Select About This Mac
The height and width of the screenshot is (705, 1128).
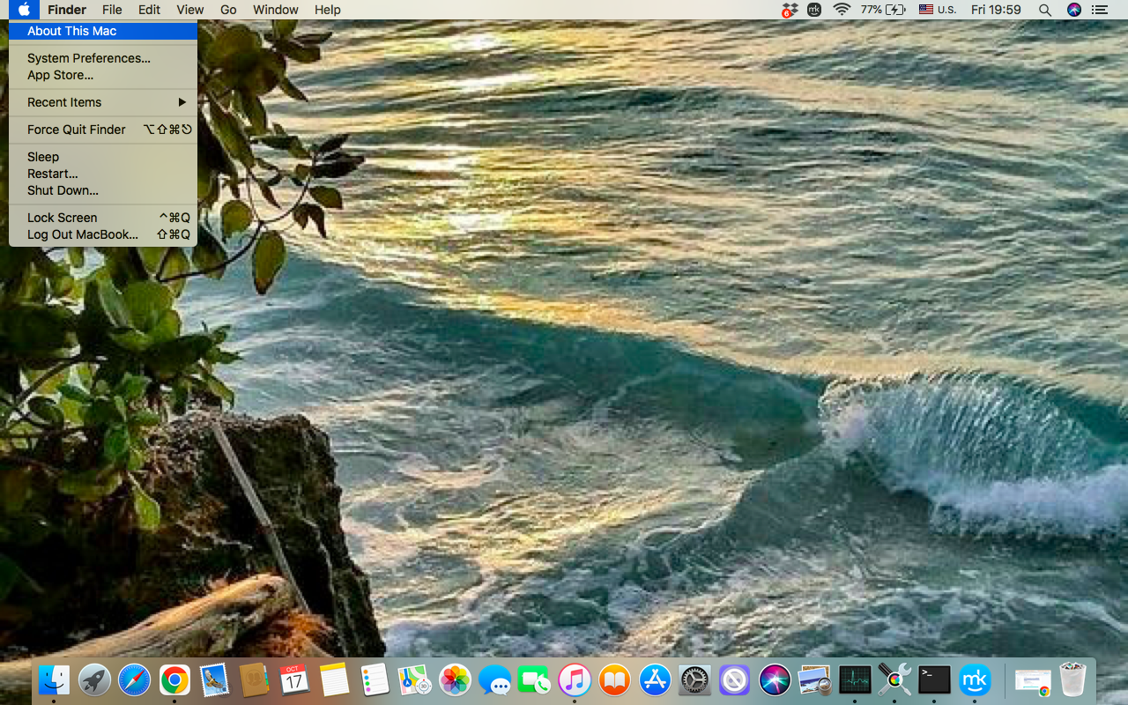(x=71, y=31)
